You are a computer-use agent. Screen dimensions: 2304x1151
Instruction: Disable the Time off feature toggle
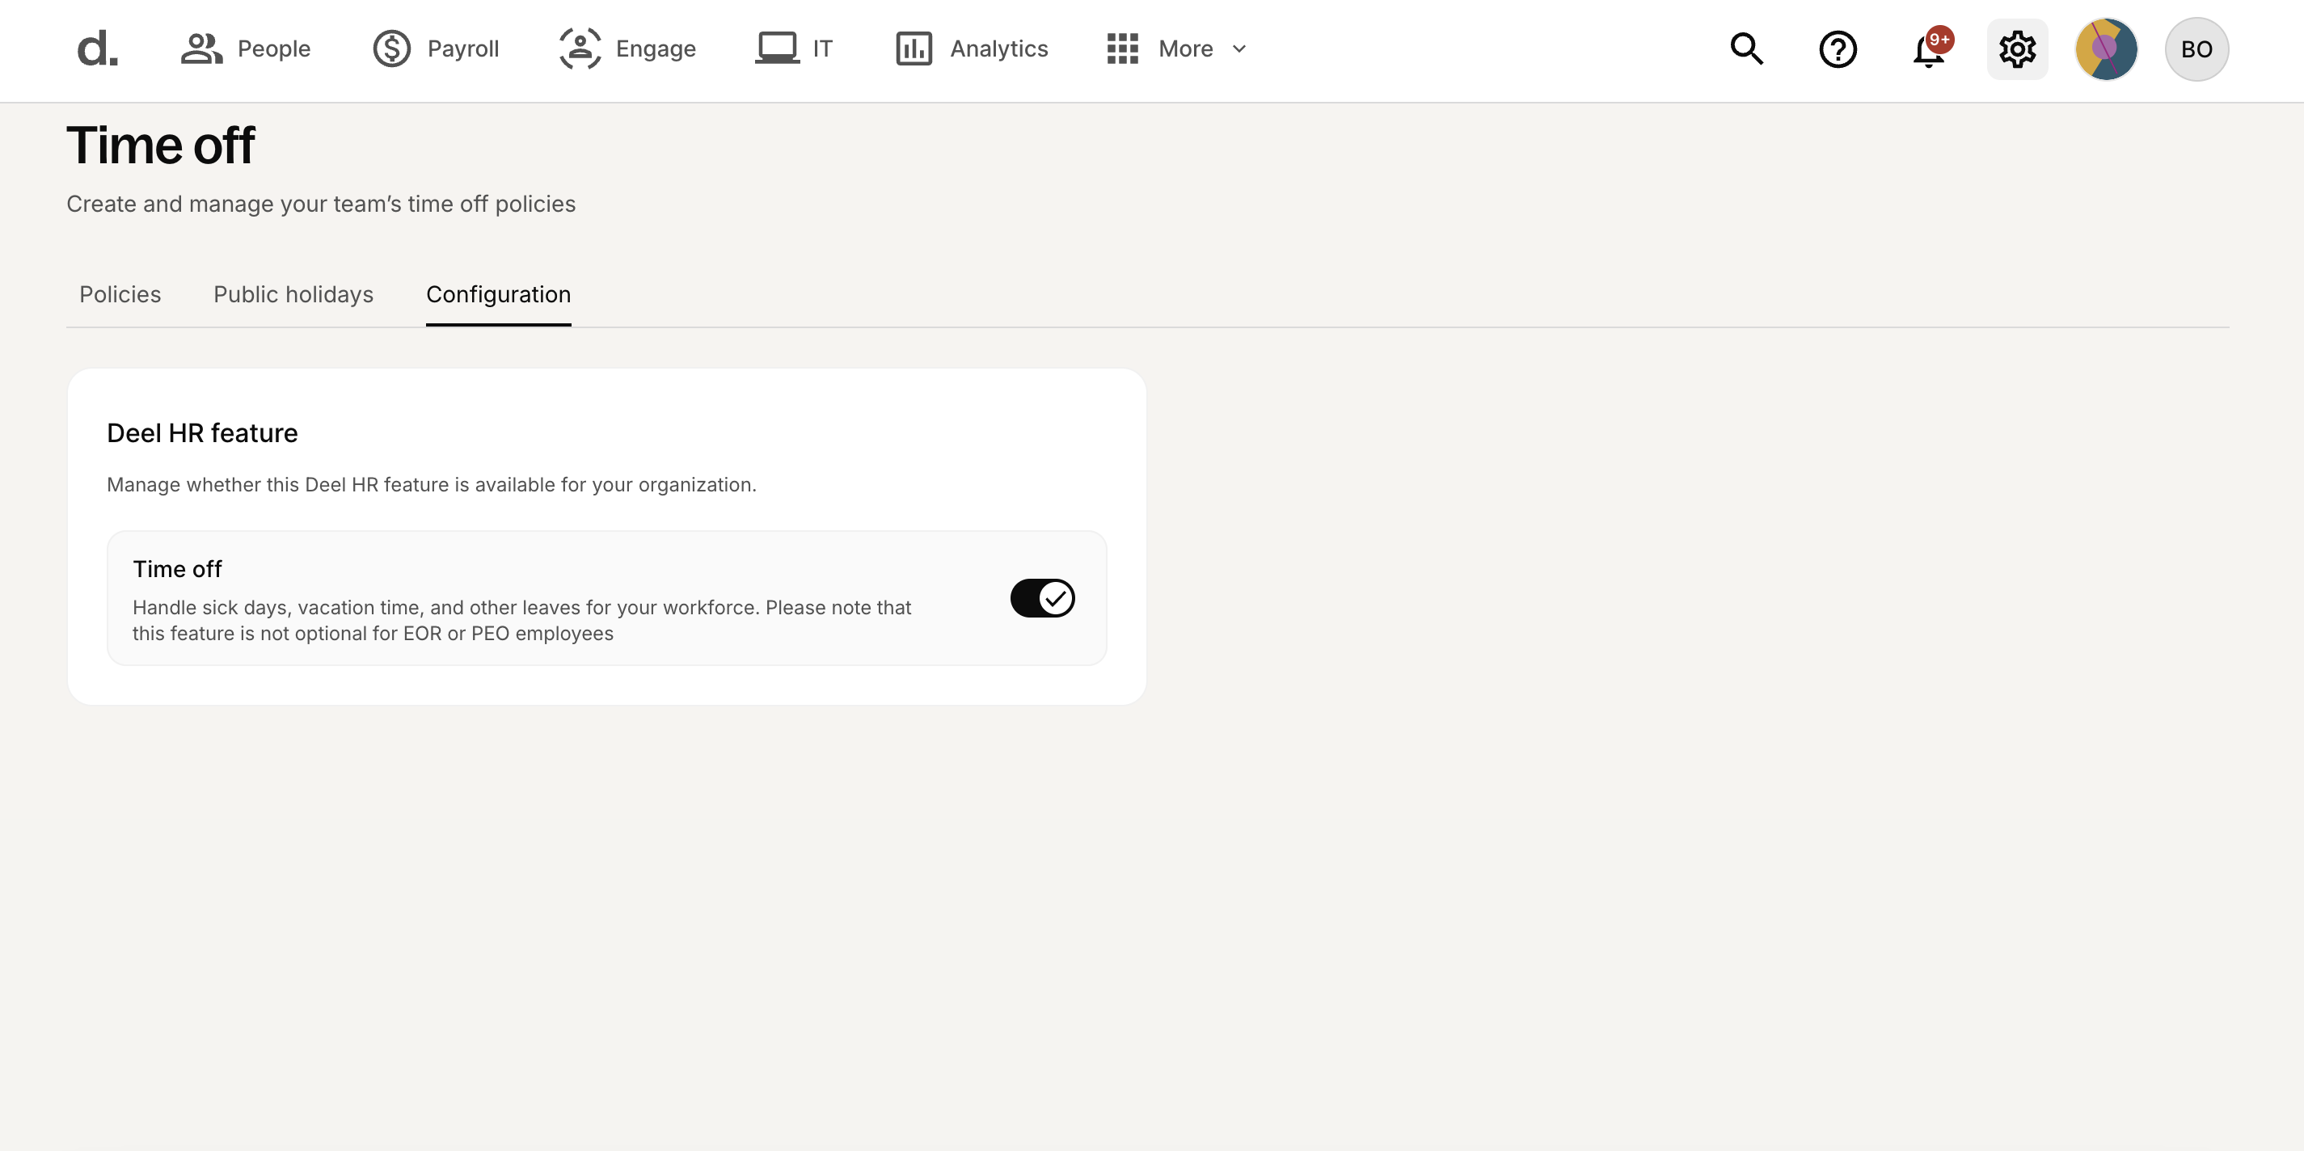tap(1042, 598)
